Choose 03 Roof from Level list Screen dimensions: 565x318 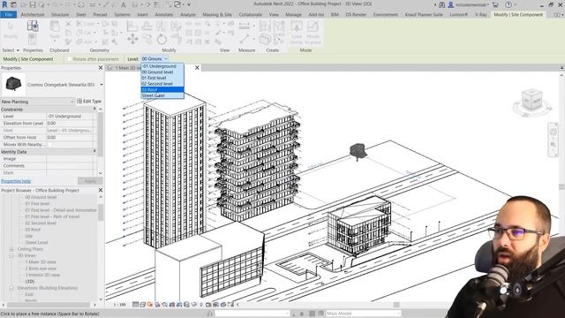point(162,89)
